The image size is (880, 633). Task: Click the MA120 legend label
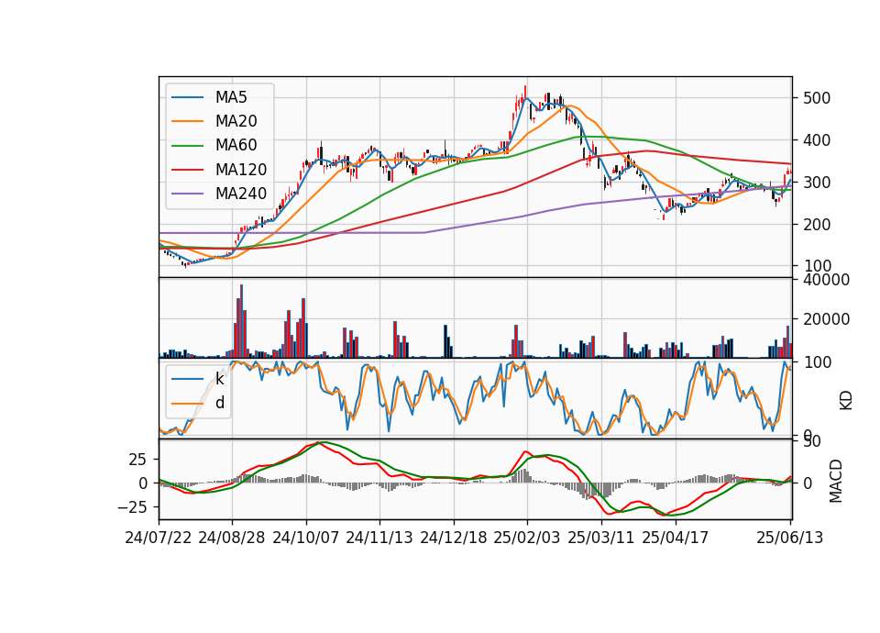click(x=241, y=169)
